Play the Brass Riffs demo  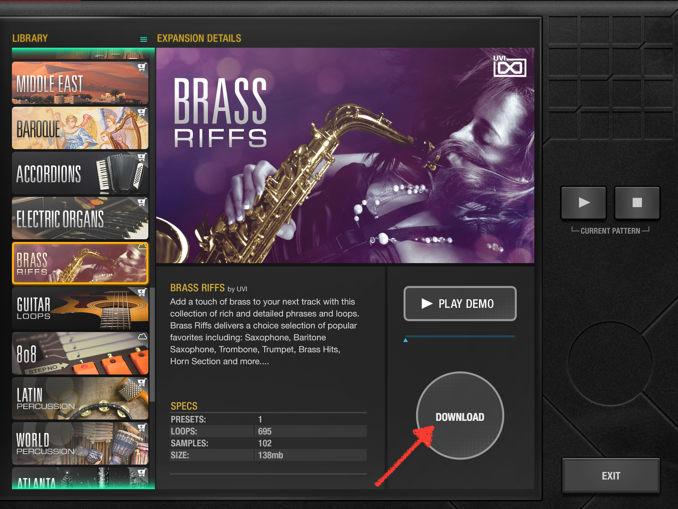[460, 304]
